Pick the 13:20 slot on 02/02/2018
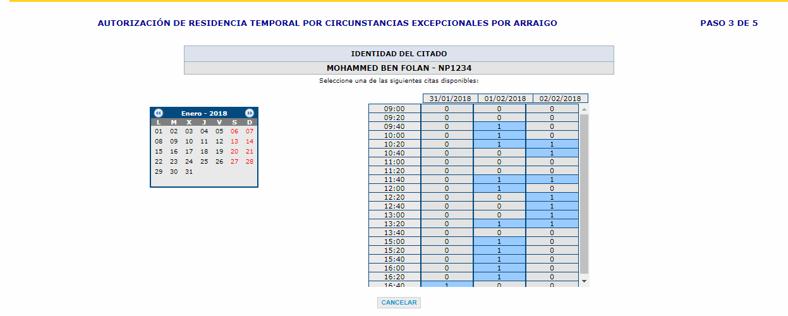This screenshot has height=316, width=788. click(x=552, y=224)
